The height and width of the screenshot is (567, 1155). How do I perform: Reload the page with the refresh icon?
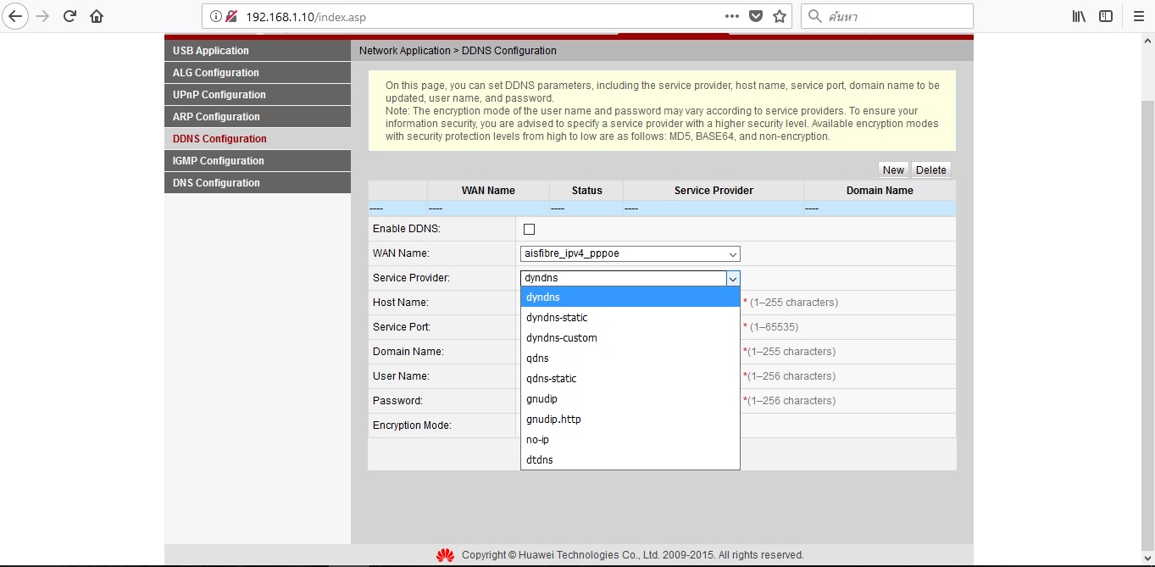(x=70, y=16)
